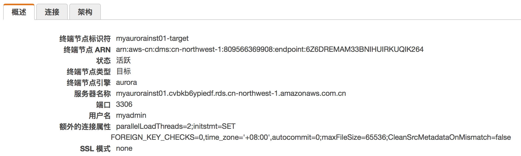Click the 活跃 status value

[123, 60]
